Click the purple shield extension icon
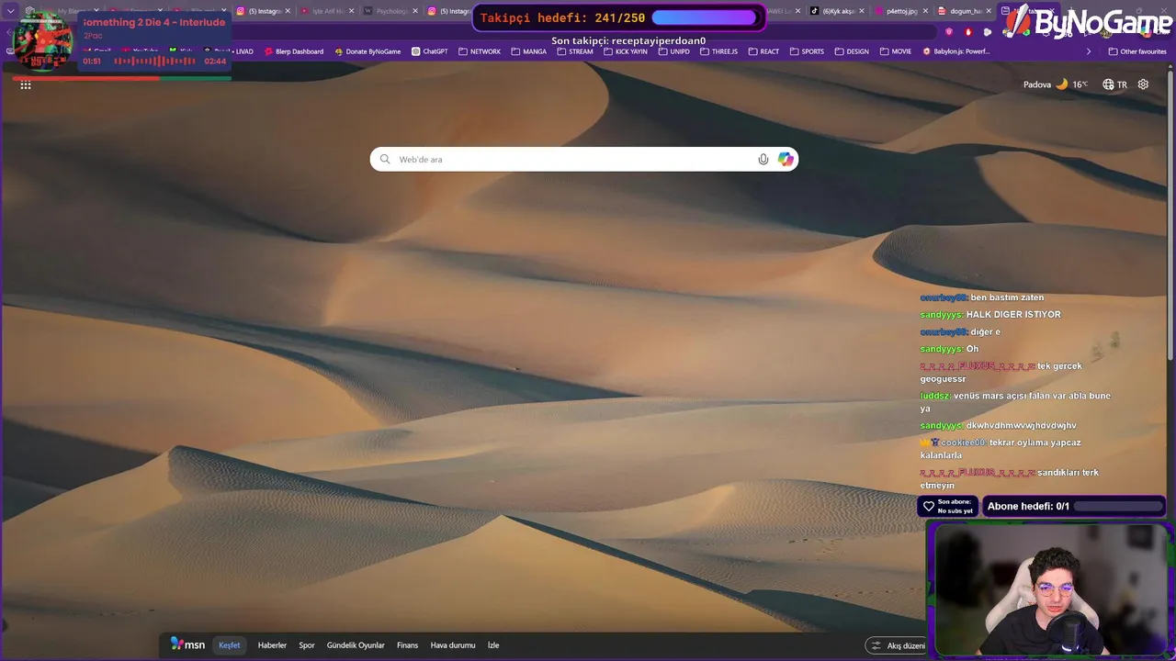The width and height of the screenshot is (1176, 661). (x=949, y=31)
